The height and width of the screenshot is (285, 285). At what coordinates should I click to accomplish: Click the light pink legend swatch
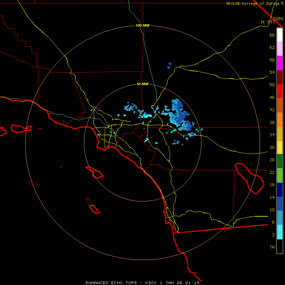pyautogui.click(x=280, y=48)
